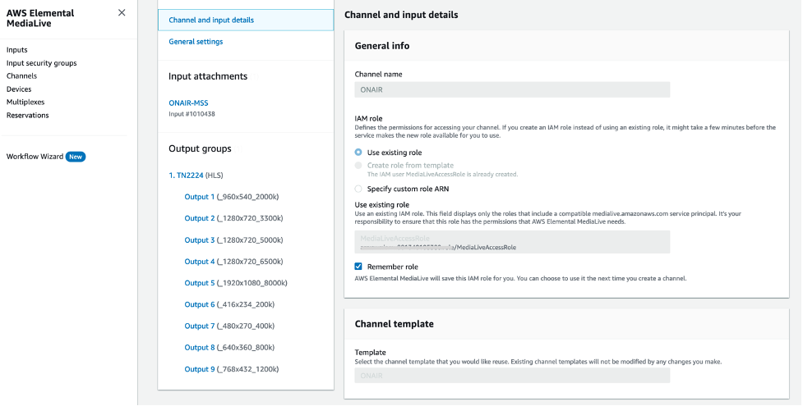
Task: Open the Template selector showing ONAIR
Action: tap(512, 376)
